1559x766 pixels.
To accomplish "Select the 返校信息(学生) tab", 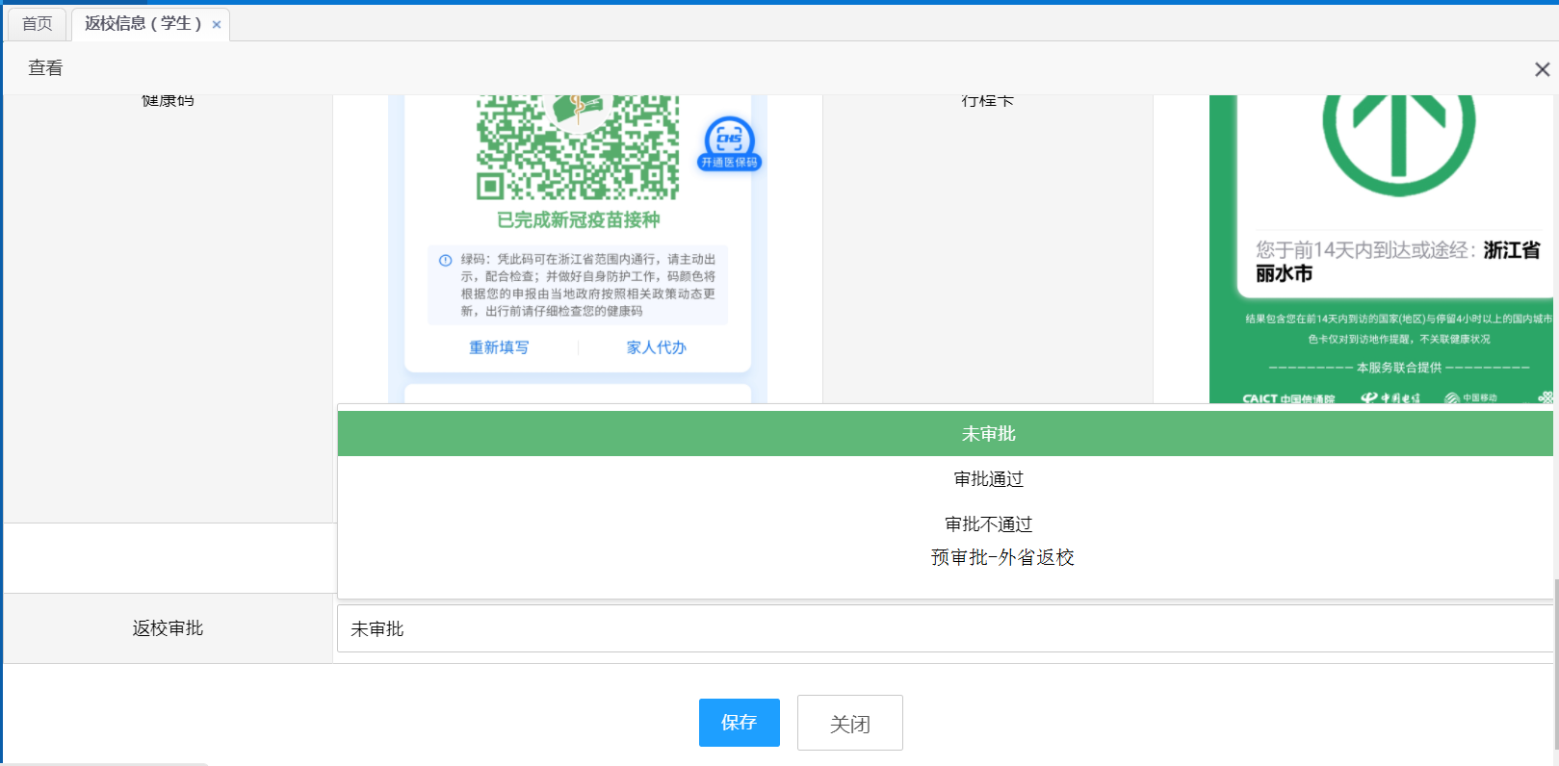I will [x=143, y=24].
